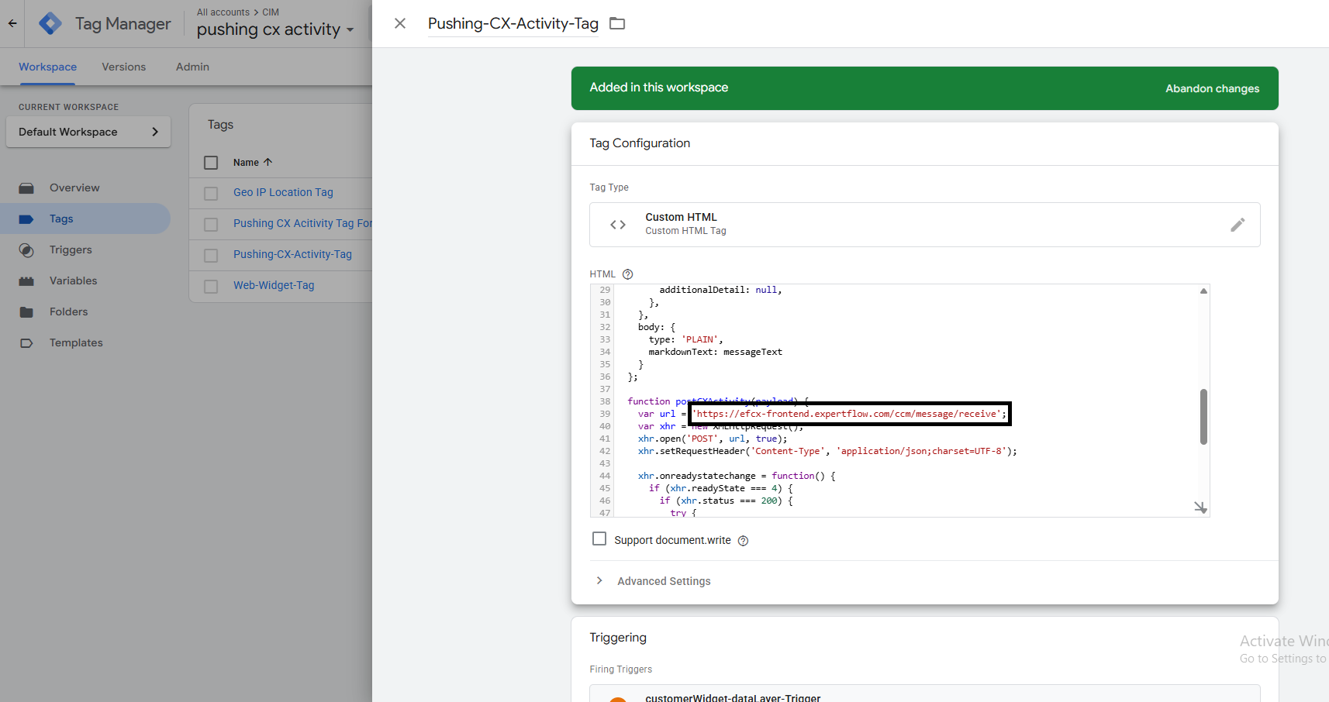Click the resize handle of HTML editor

1200,508
